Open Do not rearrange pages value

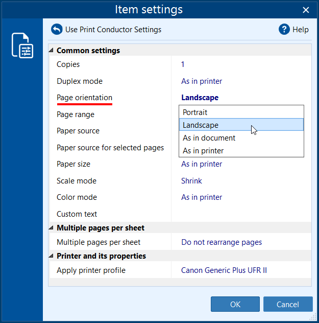(222, 242)
